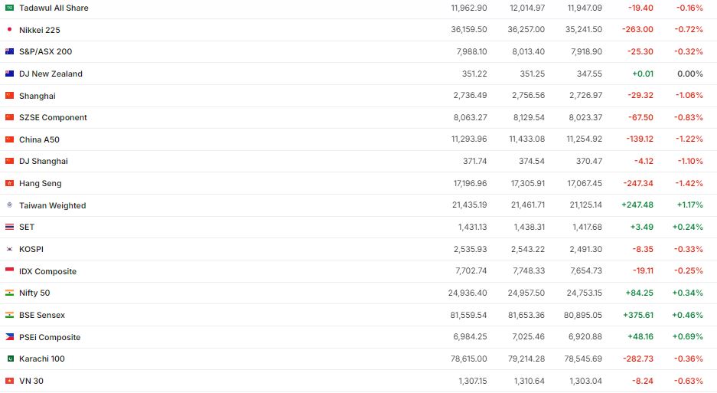Click the Pakistan flag next to Karachi 100
Image resolution: width=717 pixels, height=393 pixels.
pyautogui.click(x=9, y=359)
